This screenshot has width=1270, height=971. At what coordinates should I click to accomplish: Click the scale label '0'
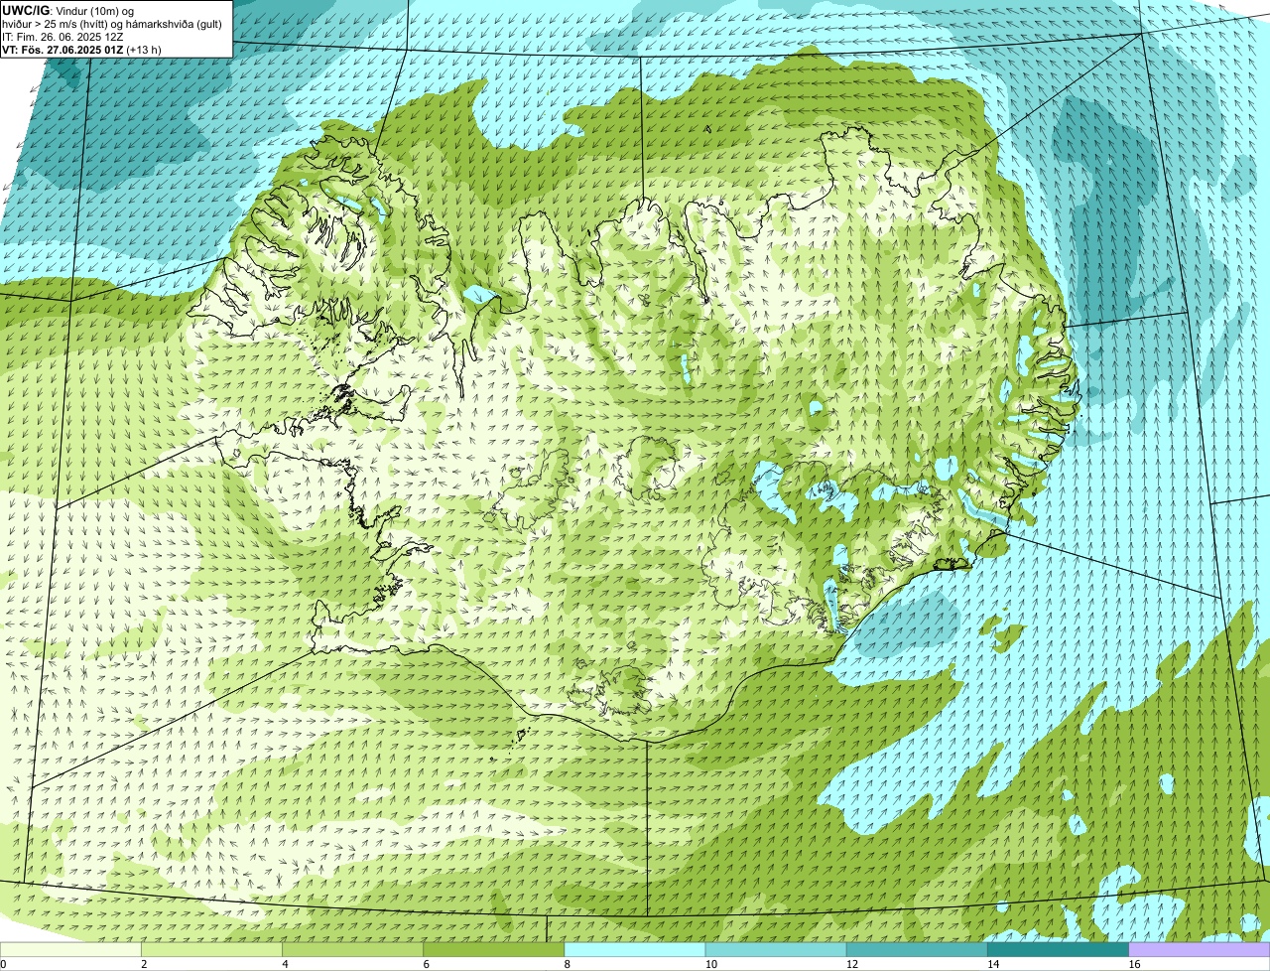[3, 964]
